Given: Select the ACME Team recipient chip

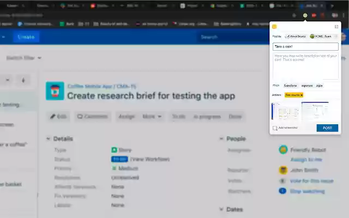Looking at the screenshot, I should pos(321,37).
